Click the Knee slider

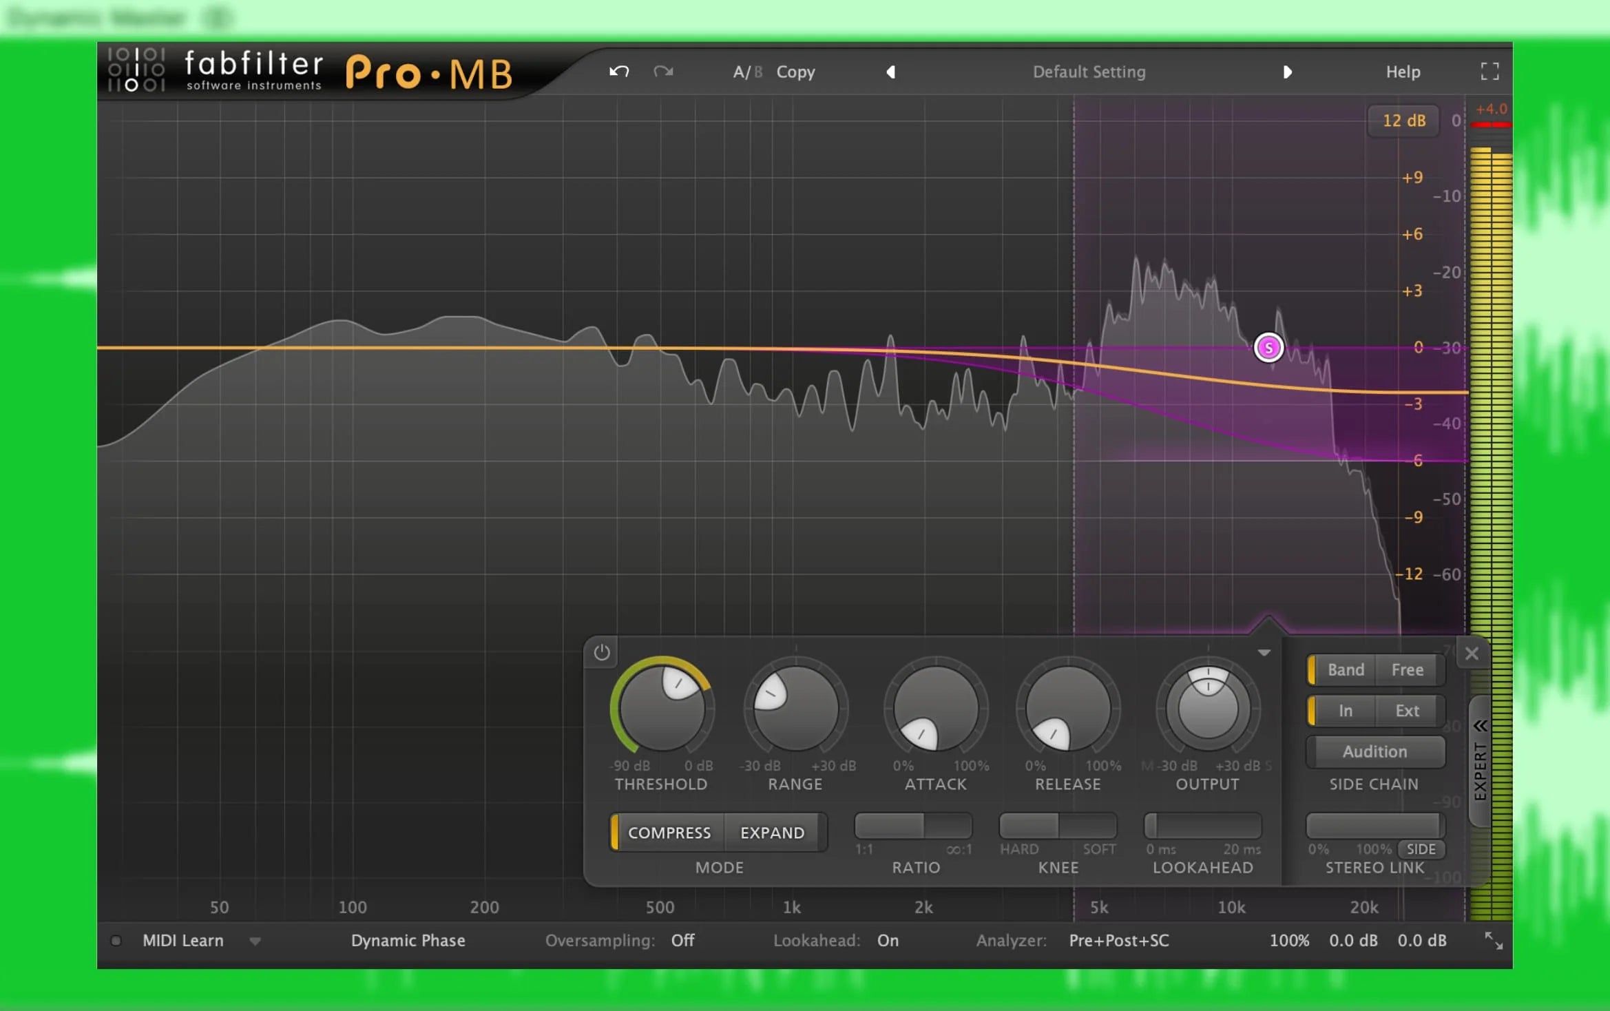(1058, 825)
